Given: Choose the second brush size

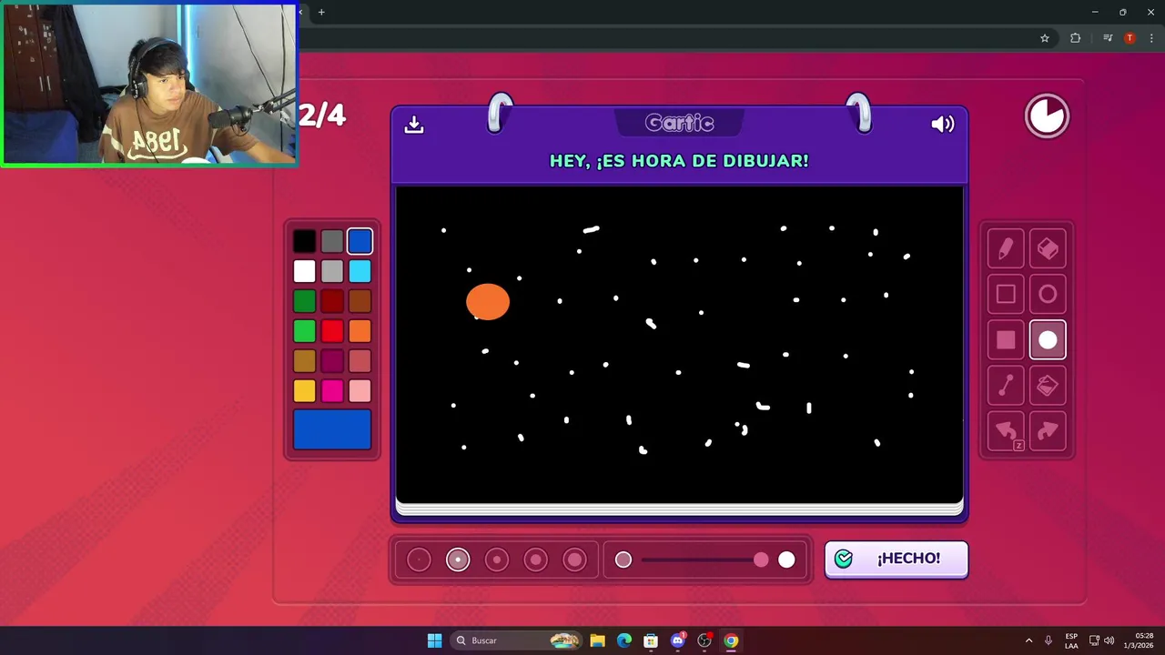Looking at the screenshot, I should point(458,559).
